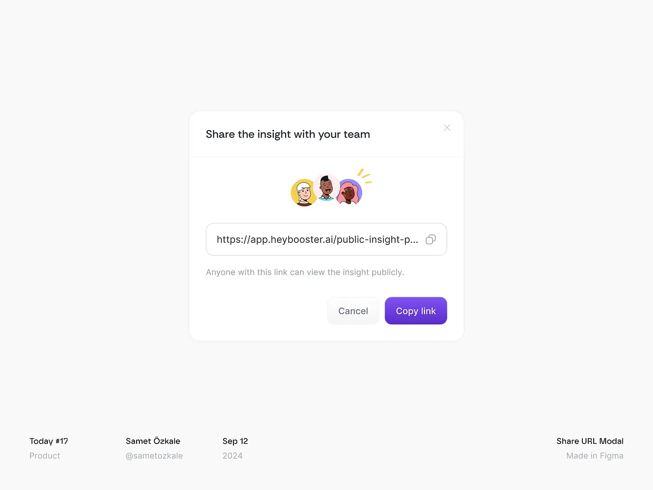Image resolution: width=653 pixels, height=490 pixels.
Task: Click the 'Share URL Modal' title text
Action: (x=590, y=441)
